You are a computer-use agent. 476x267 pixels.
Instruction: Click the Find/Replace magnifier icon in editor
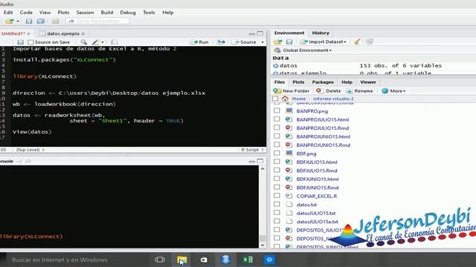click(83, 42)
